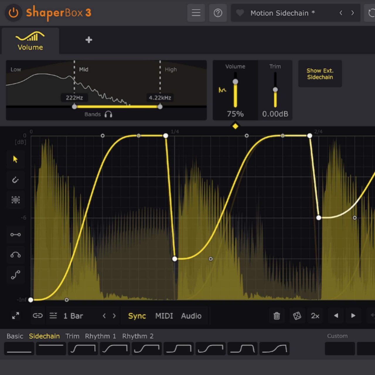Image resolution: width=375 pixels, height=375 pixels.
Task: Select the Mid band label
Action: (83, 69)
